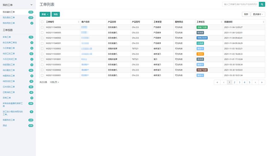Open 我创建的工单 in sidebar
The height and width of the screenshot is (156, 269).
(x=9, y=12)
